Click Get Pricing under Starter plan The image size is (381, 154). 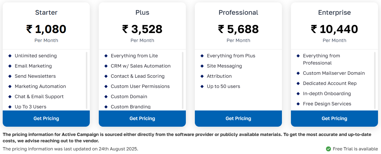click(x=46, y=119)
